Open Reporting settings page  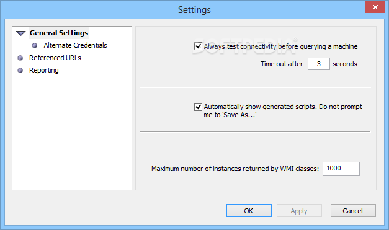click(x=44, y=70)
